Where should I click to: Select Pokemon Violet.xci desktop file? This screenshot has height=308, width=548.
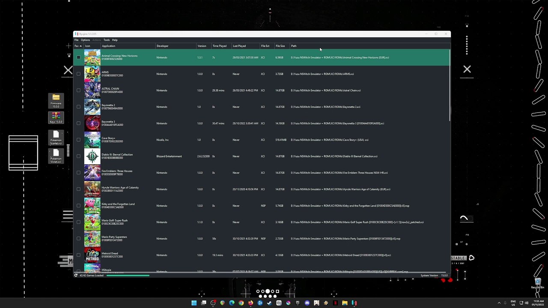click(56, 157)
